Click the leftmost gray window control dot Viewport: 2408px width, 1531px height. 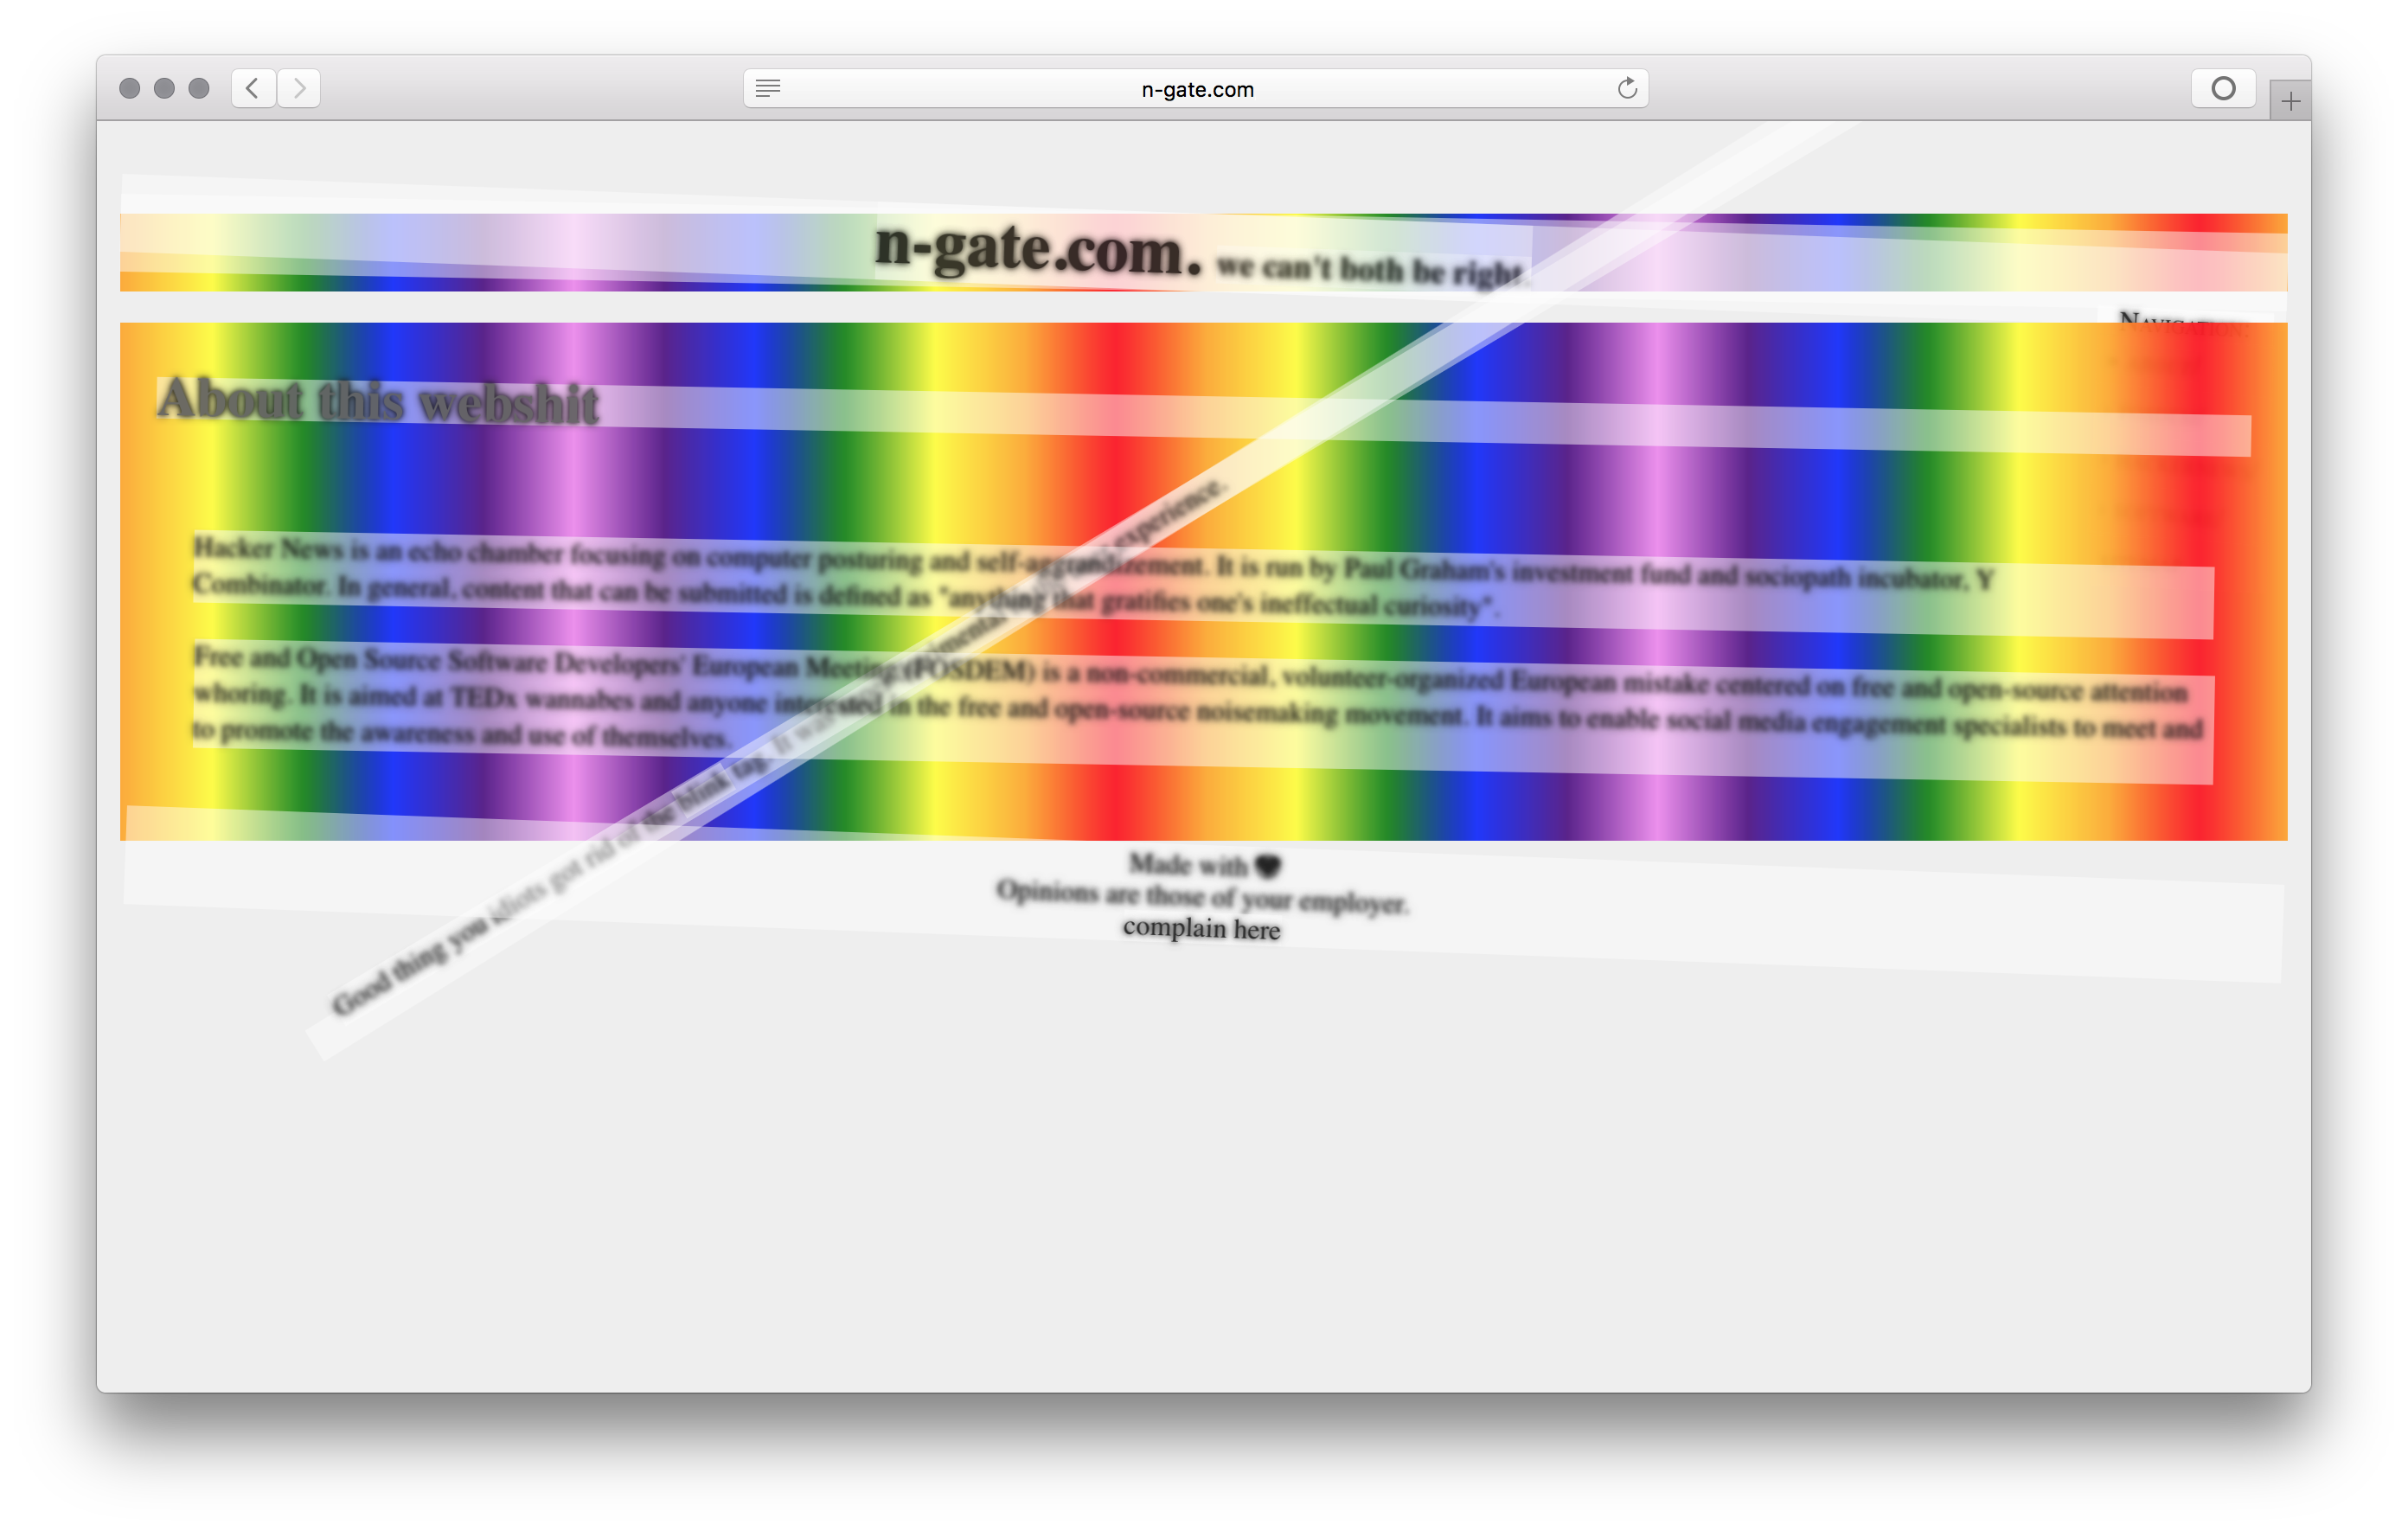(129, 88)
